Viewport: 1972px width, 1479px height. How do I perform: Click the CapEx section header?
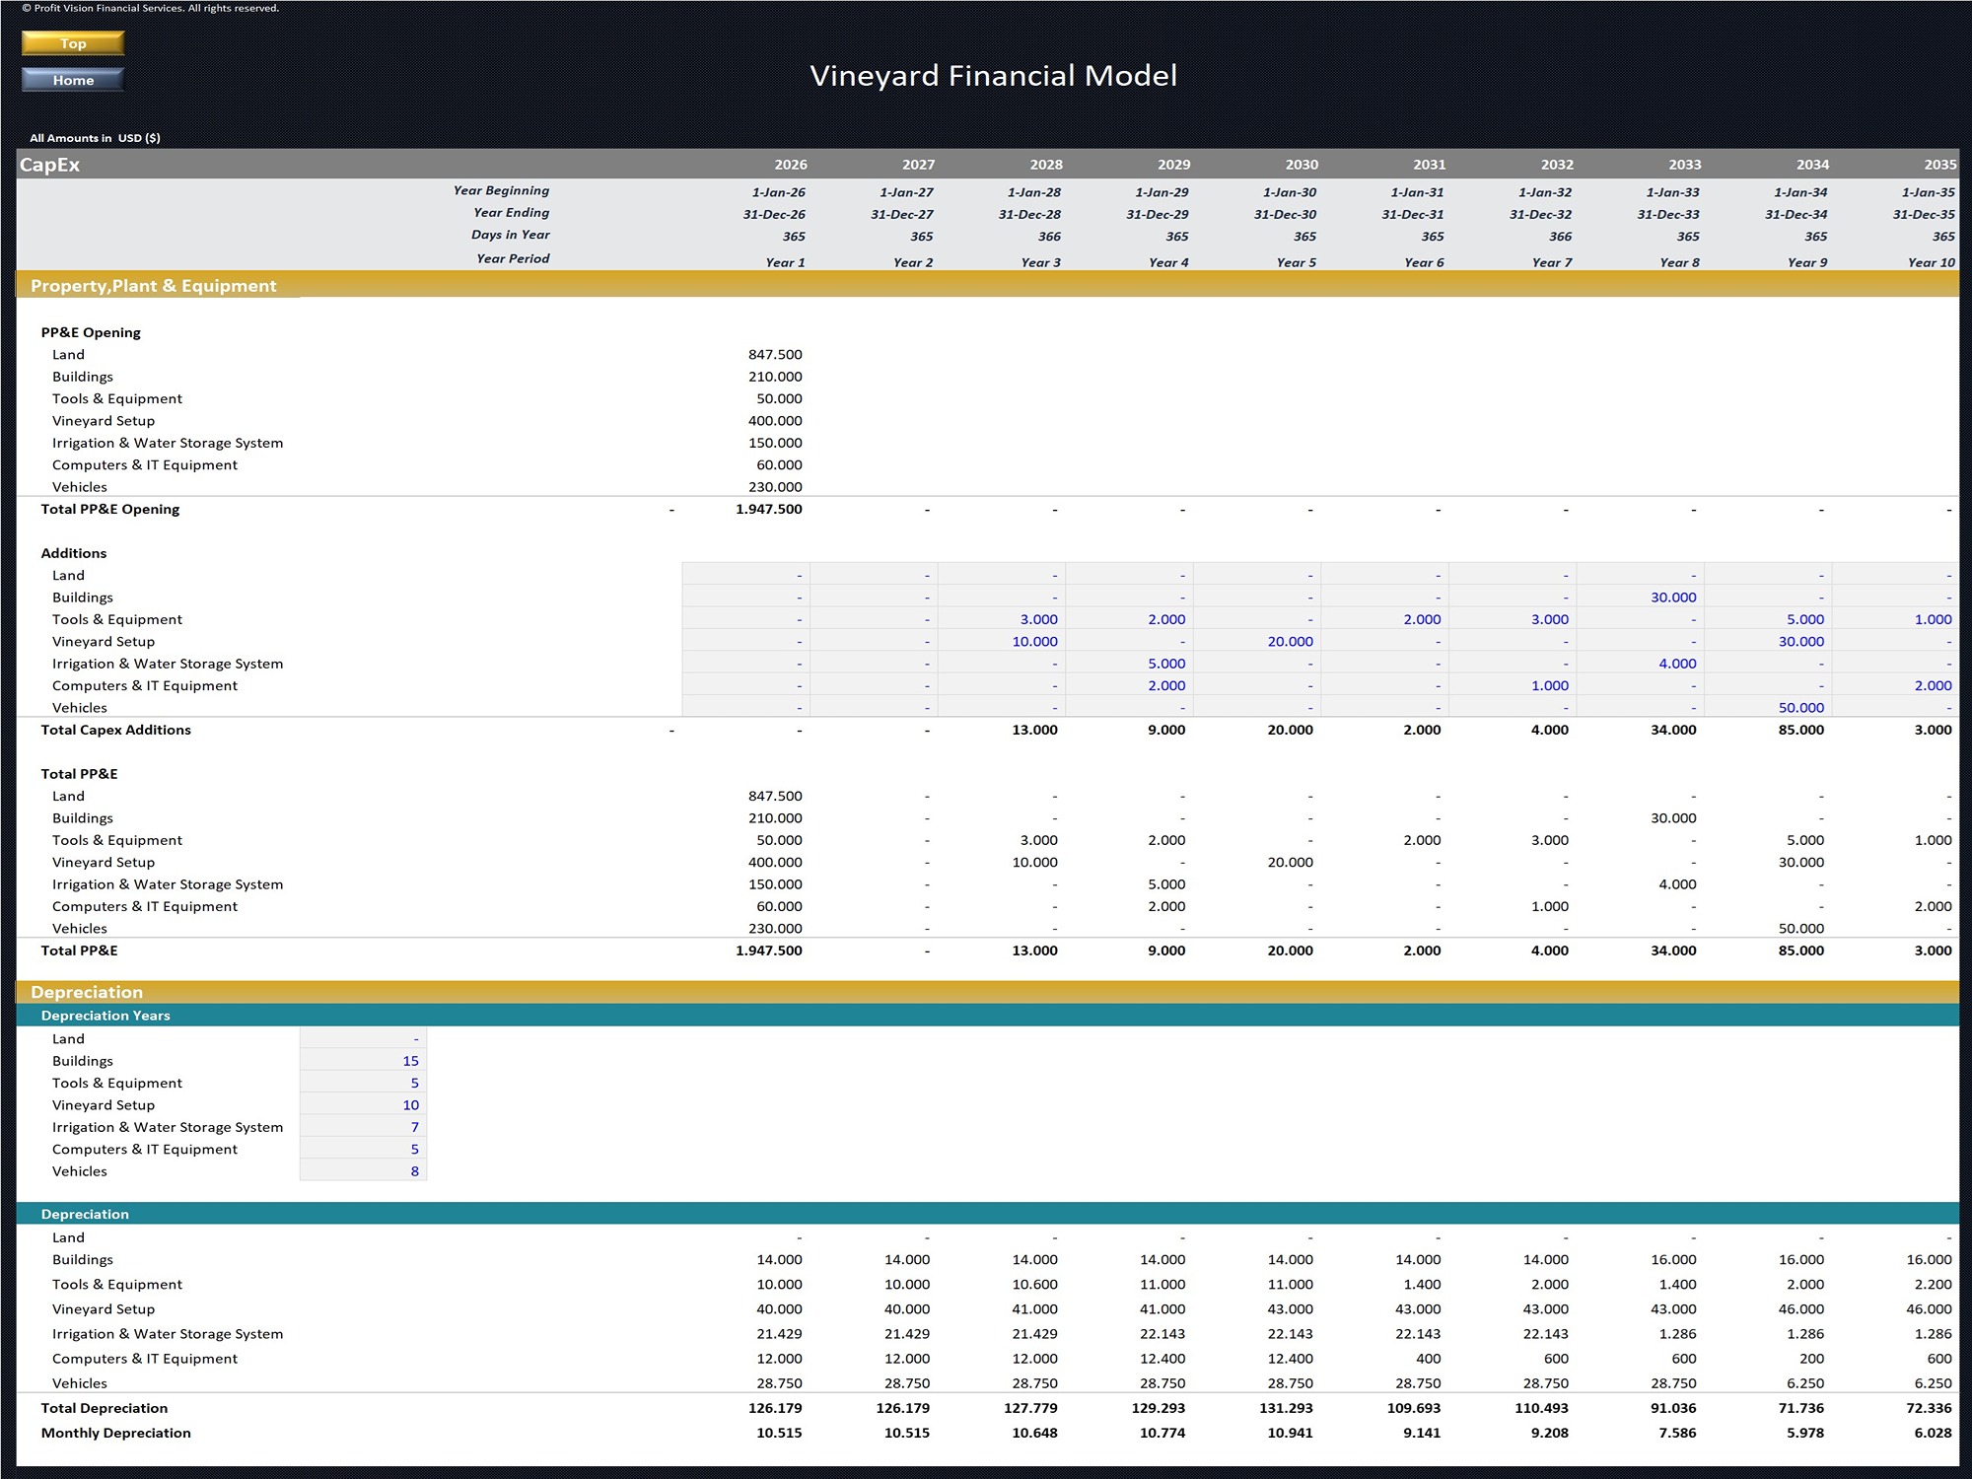pyautogui.click(x=50, y=165)
